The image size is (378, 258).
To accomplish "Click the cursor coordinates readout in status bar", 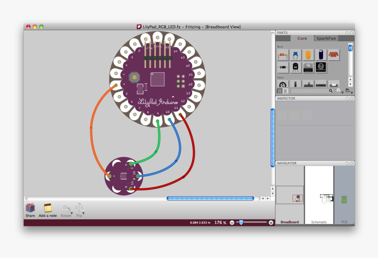I will tap(200, 222).
